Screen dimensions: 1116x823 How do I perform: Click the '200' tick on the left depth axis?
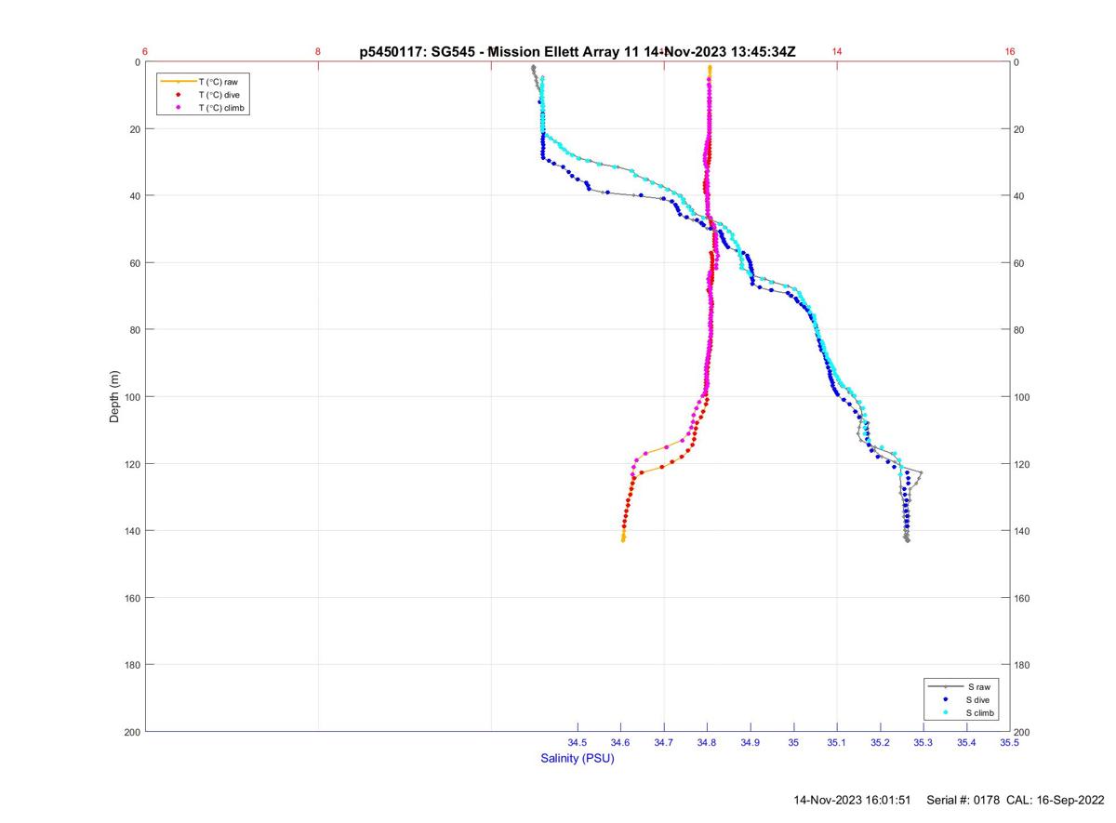coord(132,732)
